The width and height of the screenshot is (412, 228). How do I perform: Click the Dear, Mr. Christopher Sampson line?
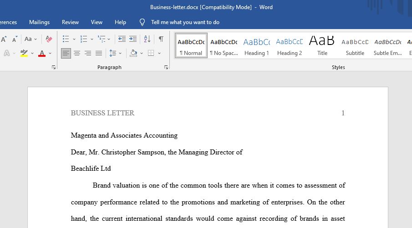coord(157,152)
